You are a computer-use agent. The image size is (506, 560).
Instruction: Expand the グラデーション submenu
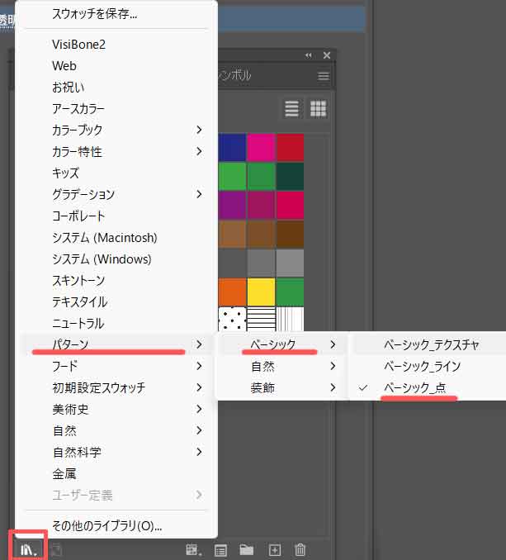(x=116, y=194)
